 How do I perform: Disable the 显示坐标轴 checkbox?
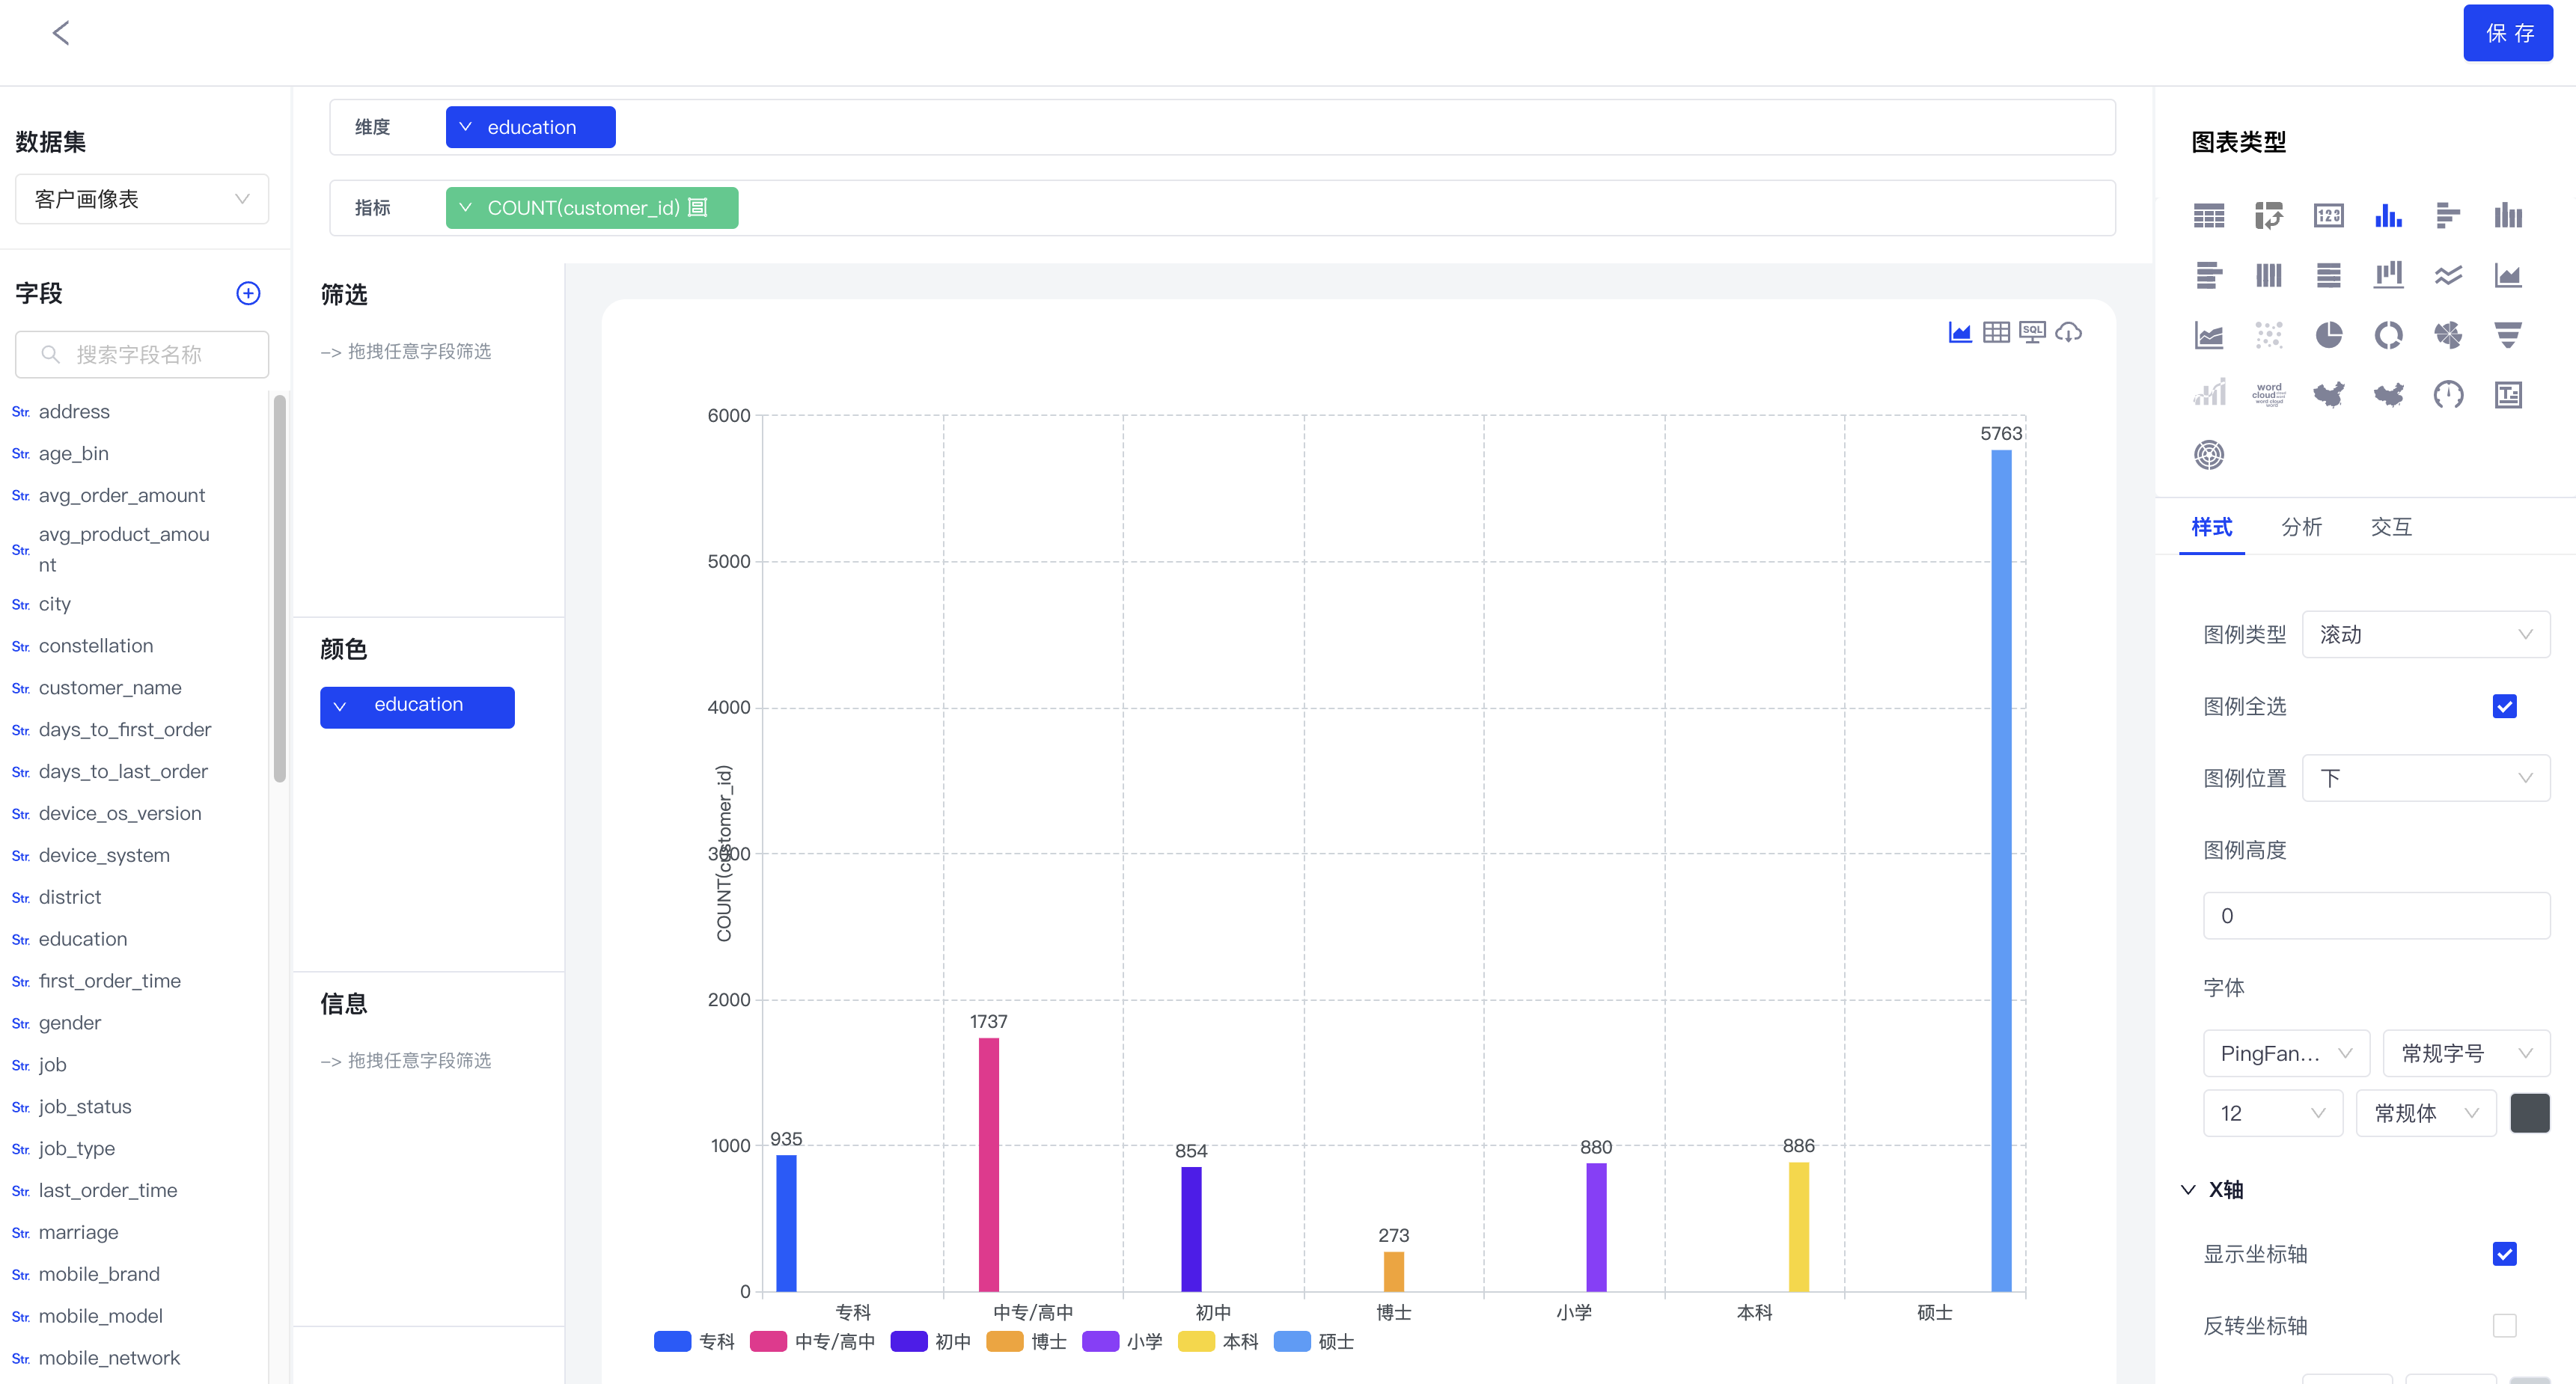coord(2503,1254)
